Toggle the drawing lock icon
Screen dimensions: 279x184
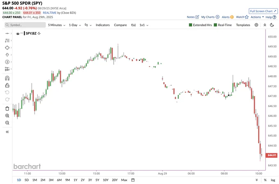click(7, 85)
